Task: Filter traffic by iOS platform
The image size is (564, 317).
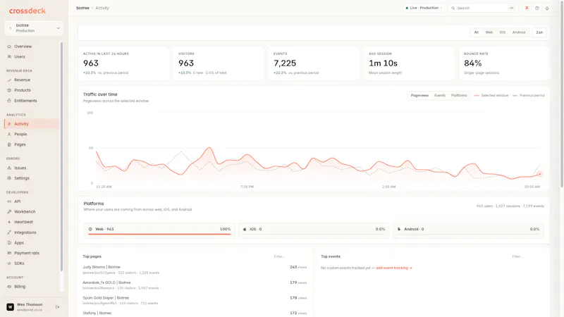Action: tap(503, 32)
